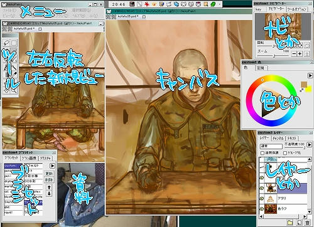Reset rotation with the navigator rotate icon

click(307, 45)
